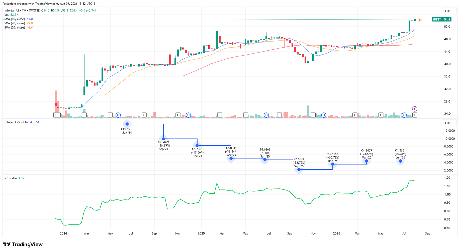
Task: Select the Jun '25 EPS data point
Action: pyautogui.click(x=265, y=160)
